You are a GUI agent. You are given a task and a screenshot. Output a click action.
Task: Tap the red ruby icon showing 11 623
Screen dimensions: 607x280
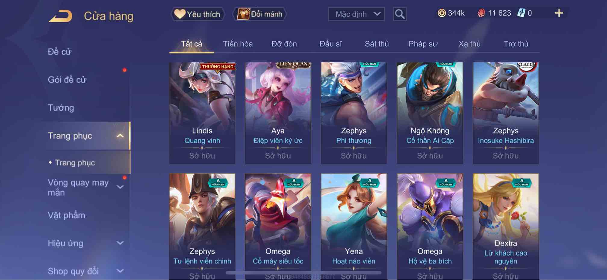pyautogui.click(x=481, y=13)
